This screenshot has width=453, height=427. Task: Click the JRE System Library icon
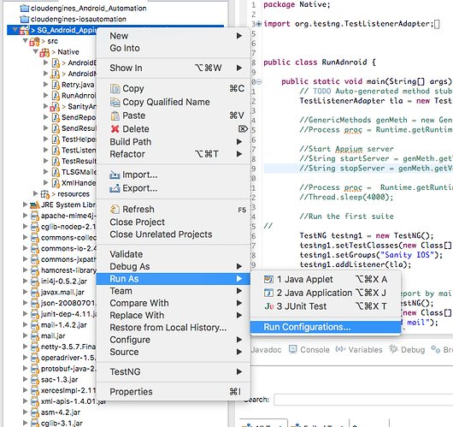coord(35,205)
